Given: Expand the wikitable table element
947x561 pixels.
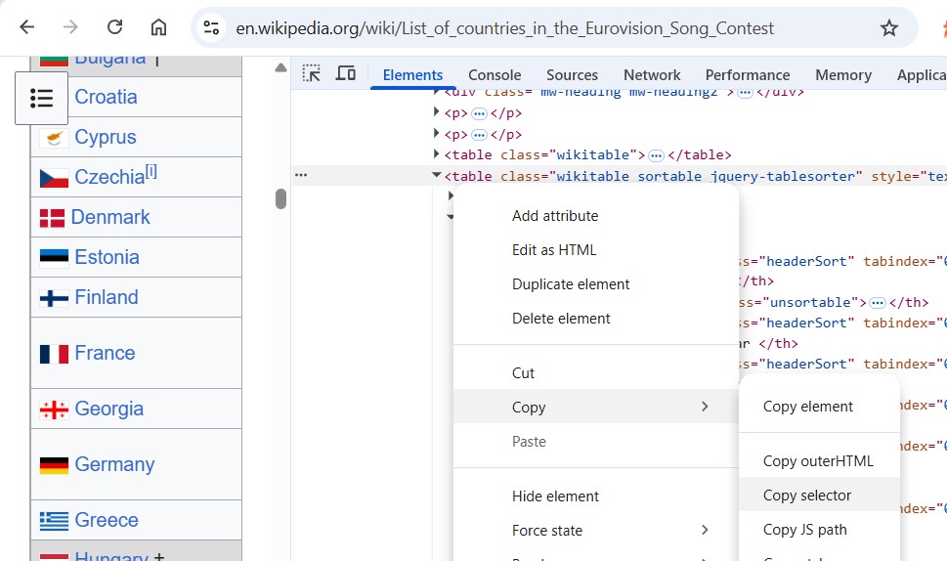Looking at the screenshot, I should click(437, 155).
